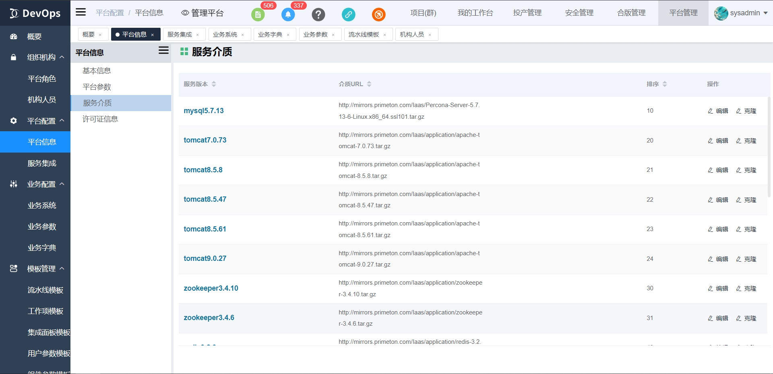Open the 安全管理 top menu
The height and width of the screenshot is (374, 773).
[579, 13]
